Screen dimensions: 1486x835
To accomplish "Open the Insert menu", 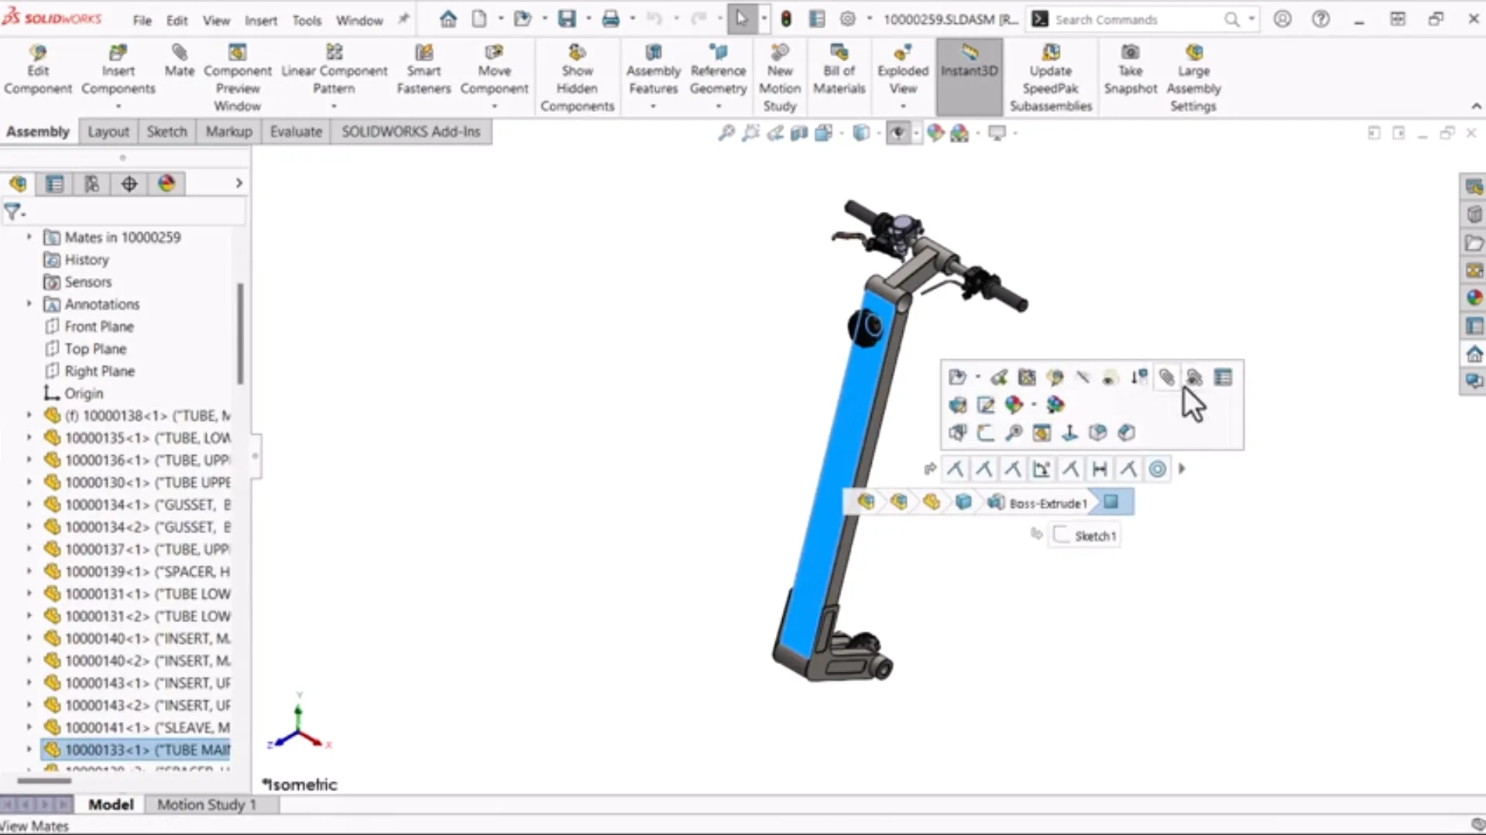I will tap(260, 20).
